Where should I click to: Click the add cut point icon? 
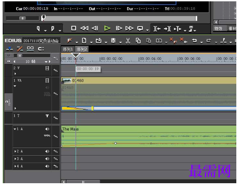tap(223, 41)
